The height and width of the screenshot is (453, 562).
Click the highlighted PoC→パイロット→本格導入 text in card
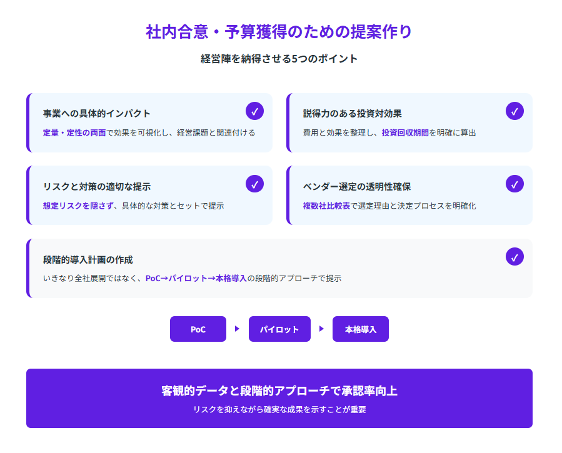tap(196, 279)
